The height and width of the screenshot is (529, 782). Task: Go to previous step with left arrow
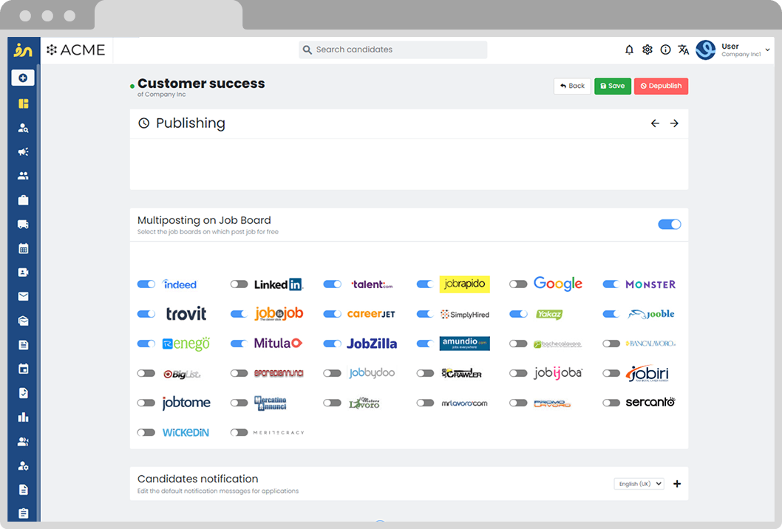point(656,123)
